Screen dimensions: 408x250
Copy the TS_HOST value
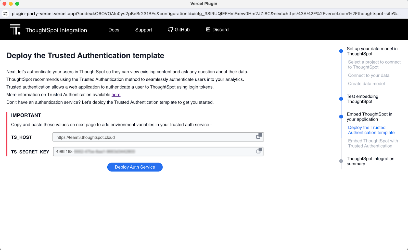259,136
